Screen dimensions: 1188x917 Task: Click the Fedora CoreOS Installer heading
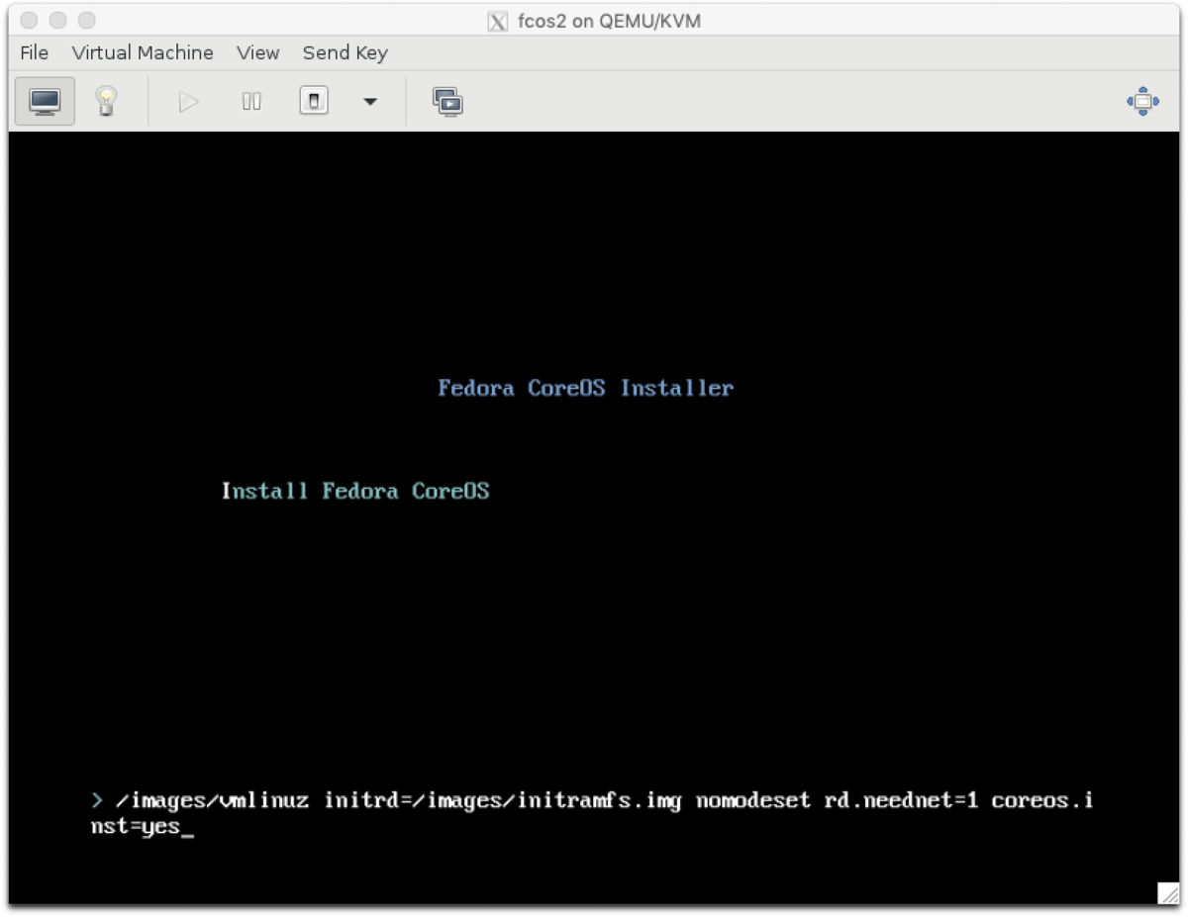586,388
